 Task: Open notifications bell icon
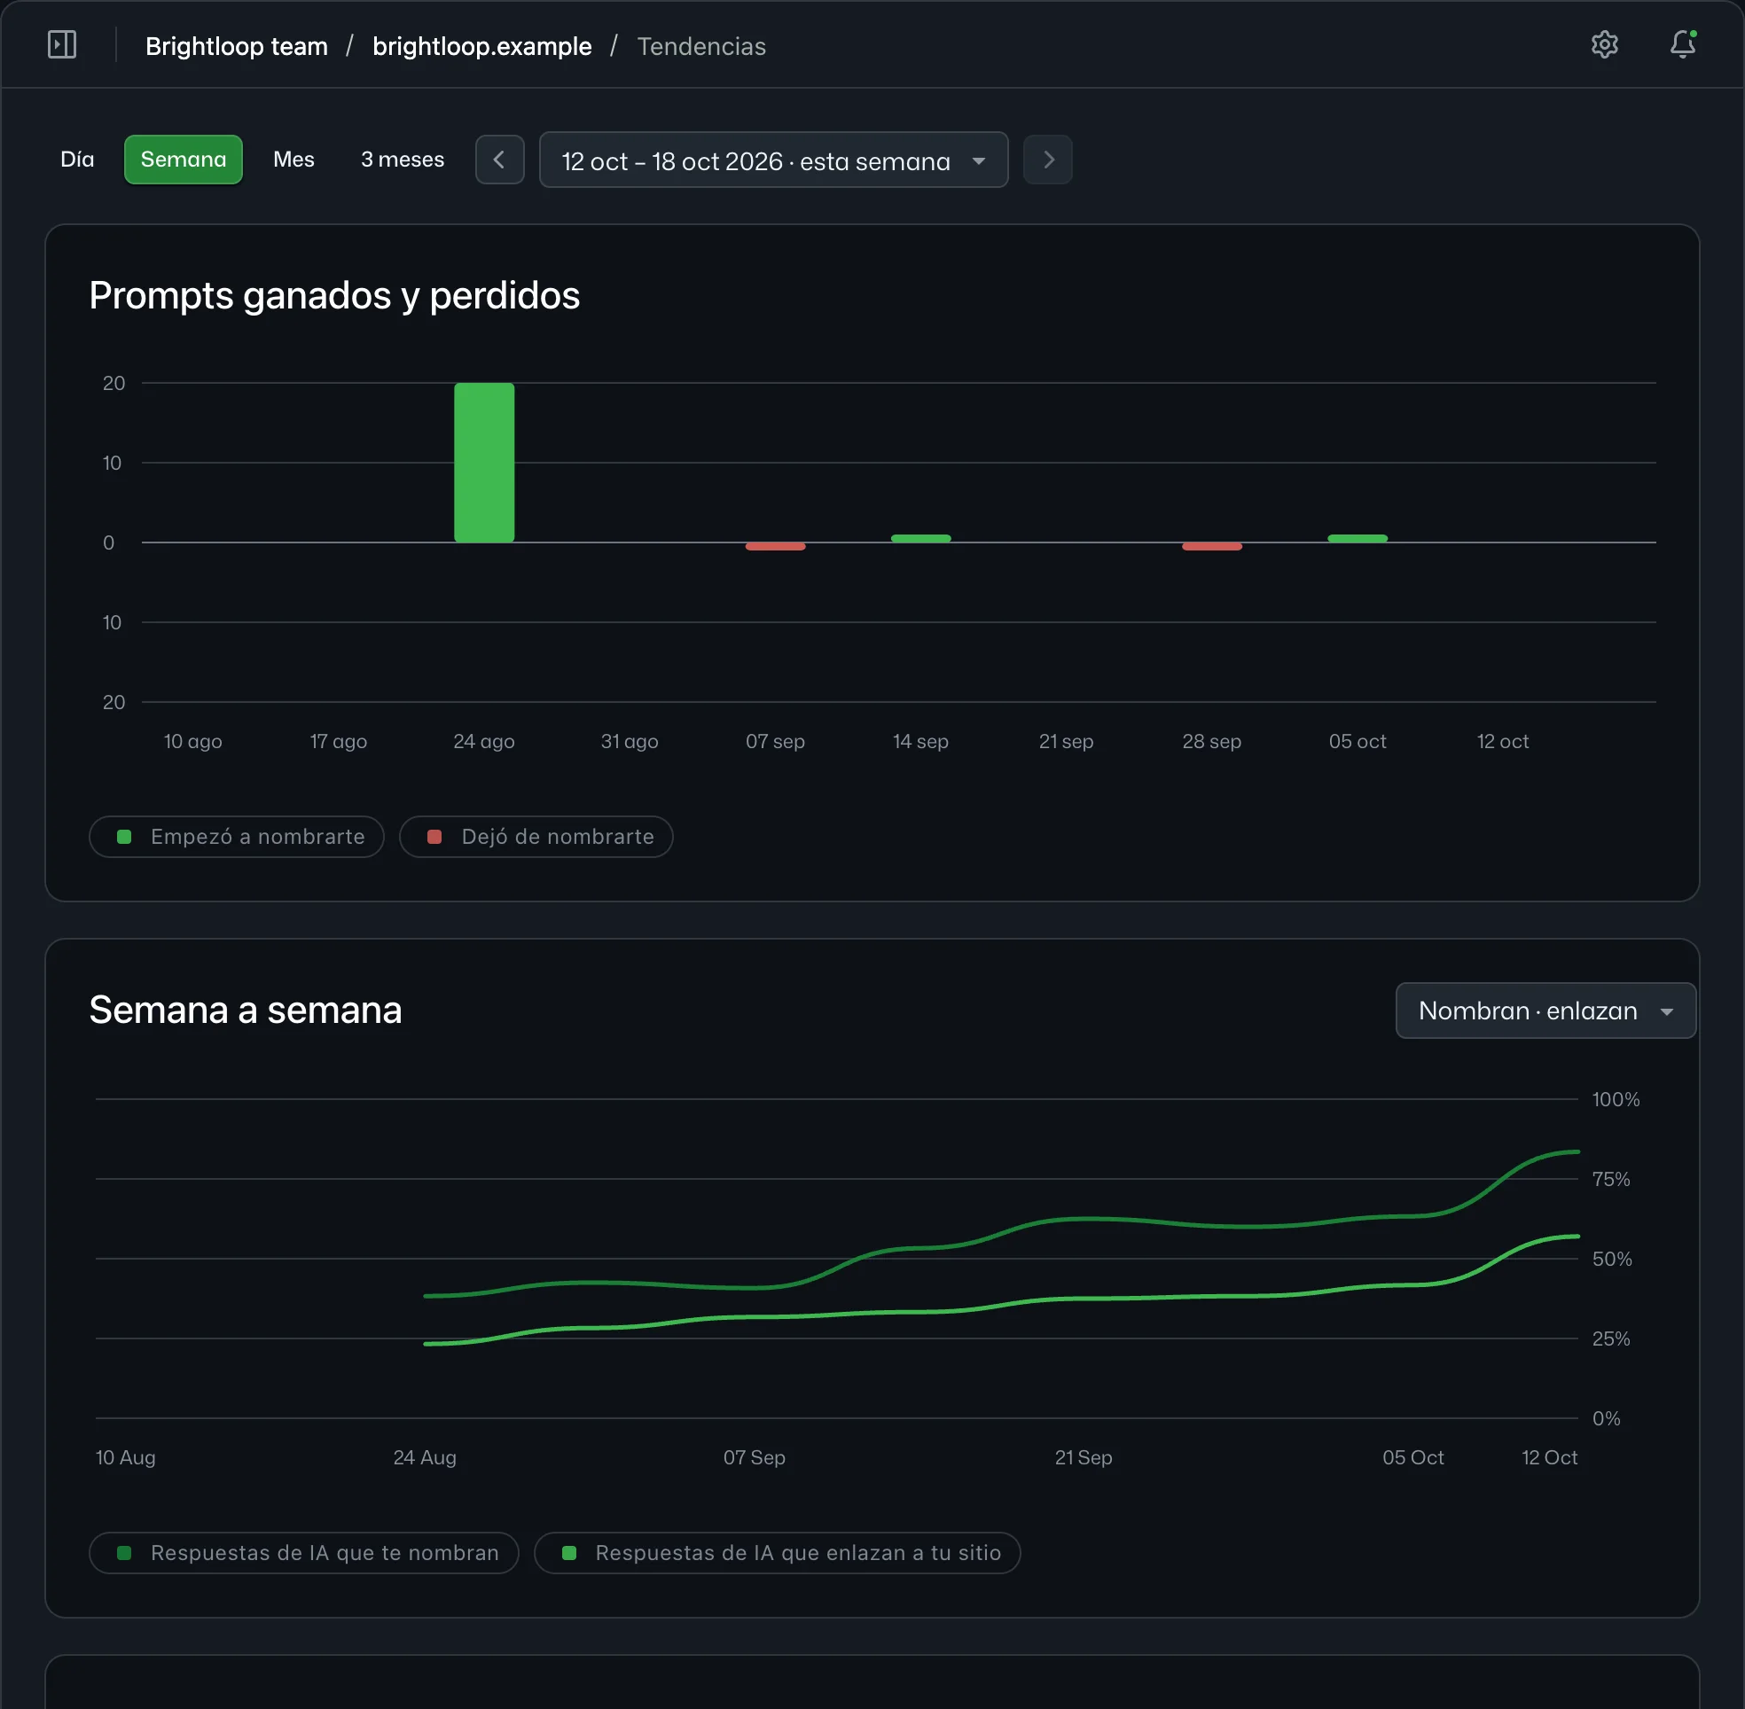tap(1682, 45)
